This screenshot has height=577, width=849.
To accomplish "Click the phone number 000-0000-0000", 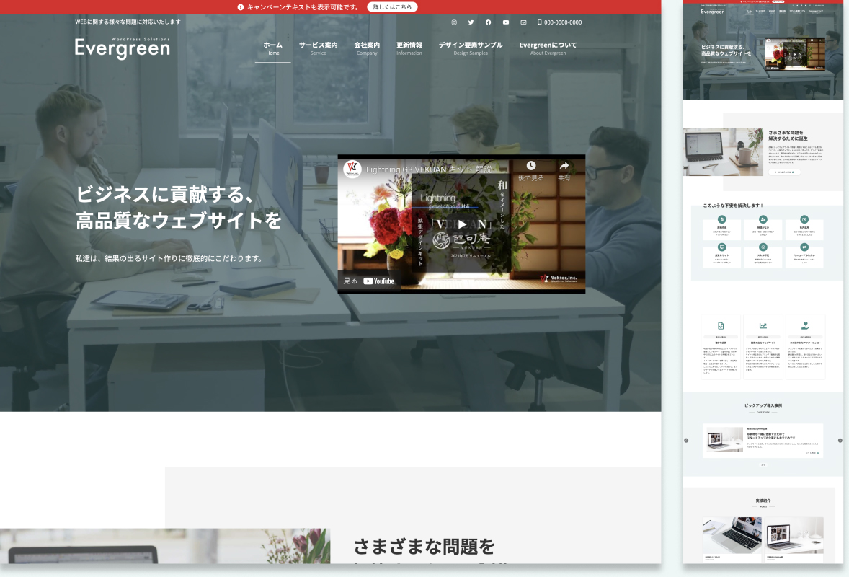I will pos(560,22).
